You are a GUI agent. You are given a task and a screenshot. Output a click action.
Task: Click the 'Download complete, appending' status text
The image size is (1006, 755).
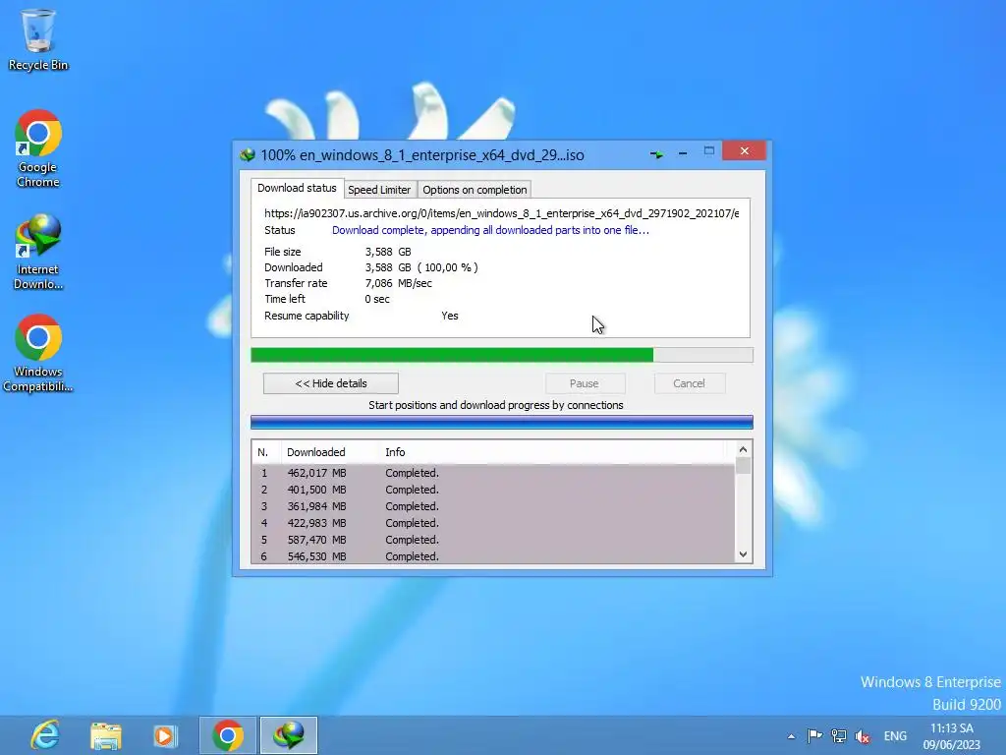tap(490, 230)
